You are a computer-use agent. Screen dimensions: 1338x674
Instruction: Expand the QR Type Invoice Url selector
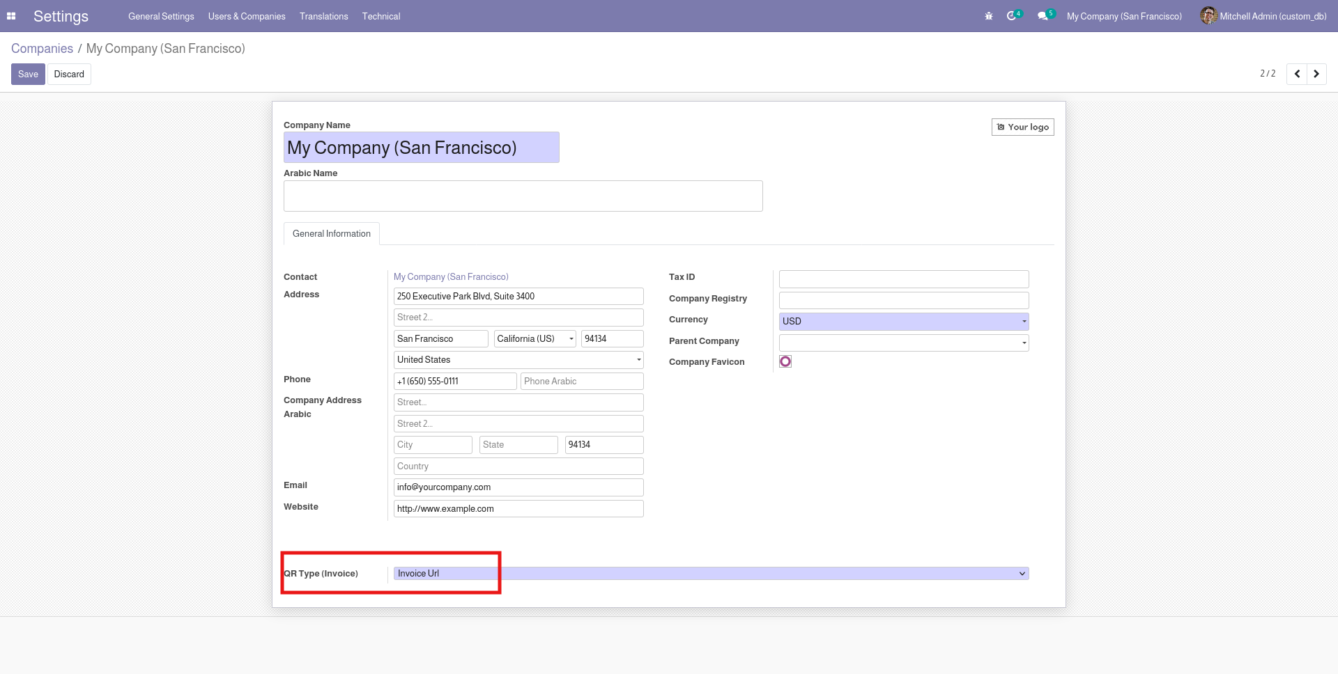(711, 574)
